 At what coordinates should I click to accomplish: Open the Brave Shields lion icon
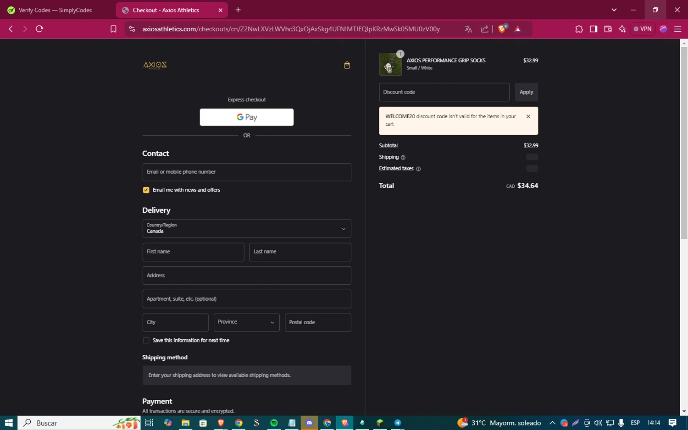point(502,29)
